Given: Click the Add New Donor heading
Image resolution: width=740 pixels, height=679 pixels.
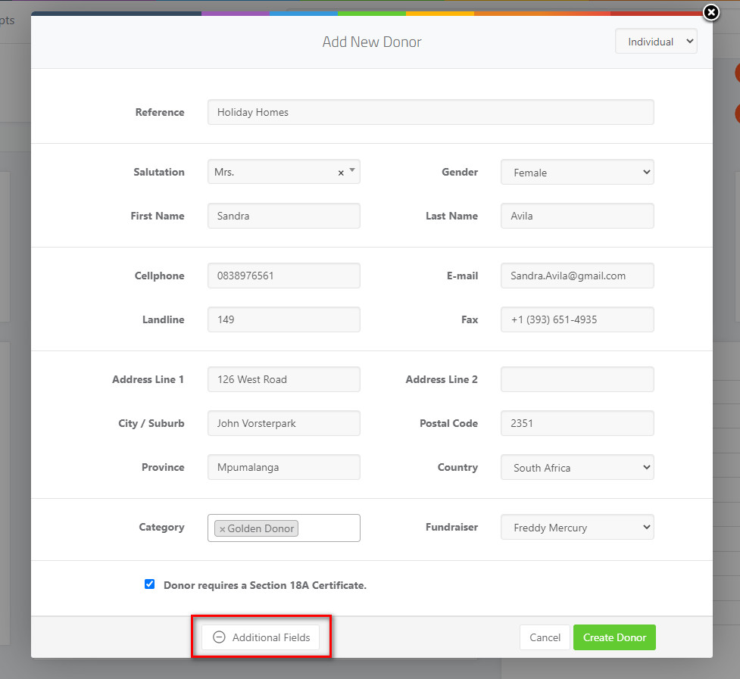Looking at the screenshot, I should coord(372,42).
